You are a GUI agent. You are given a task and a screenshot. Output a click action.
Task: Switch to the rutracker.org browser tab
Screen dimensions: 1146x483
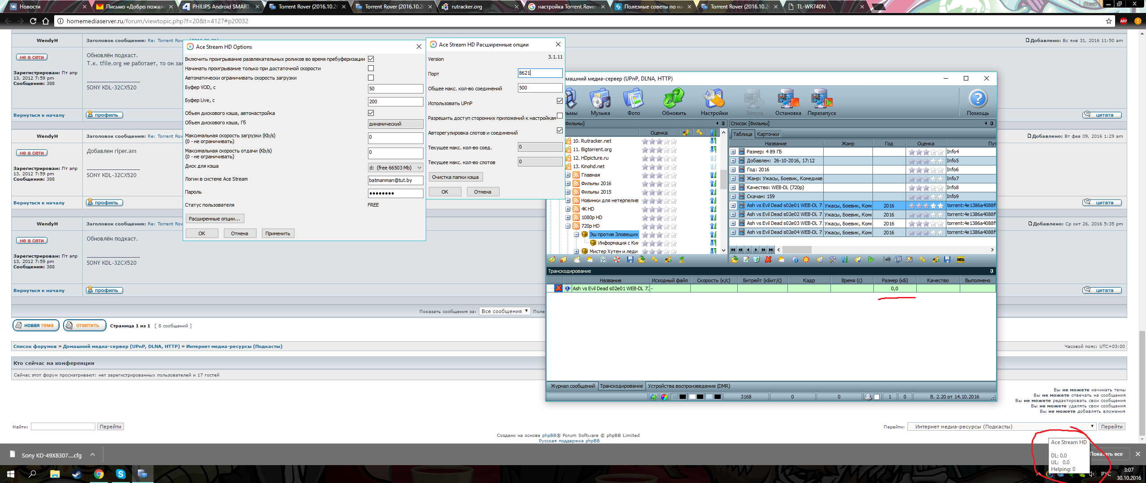click(x=479, y=7)
